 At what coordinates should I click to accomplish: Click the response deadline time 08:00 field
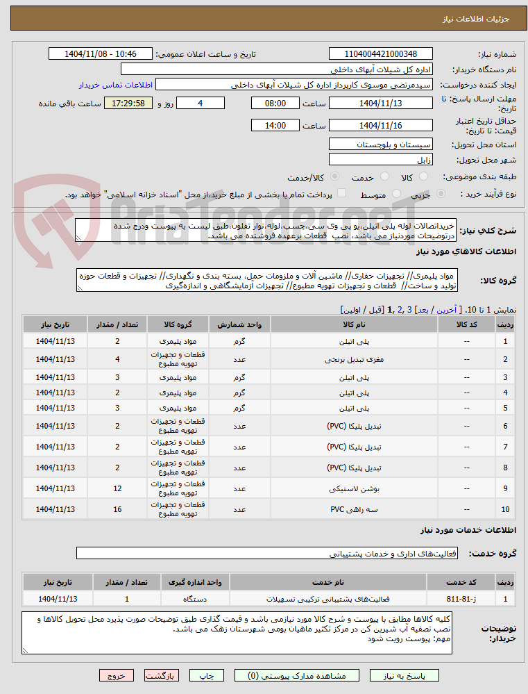(275, 103)
